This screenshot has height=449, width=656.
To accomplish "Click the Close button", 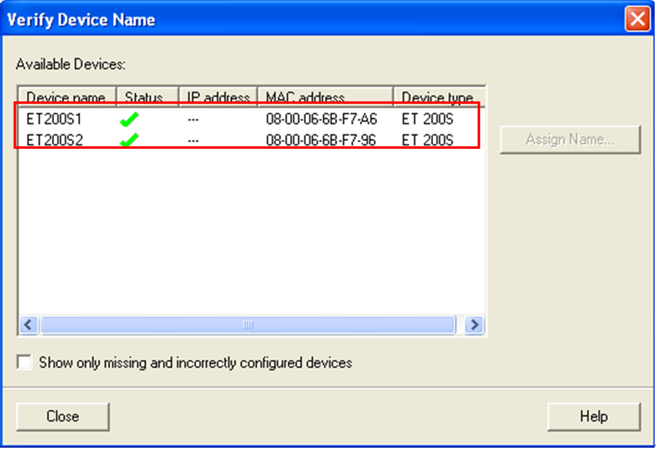I will point(63,416).
